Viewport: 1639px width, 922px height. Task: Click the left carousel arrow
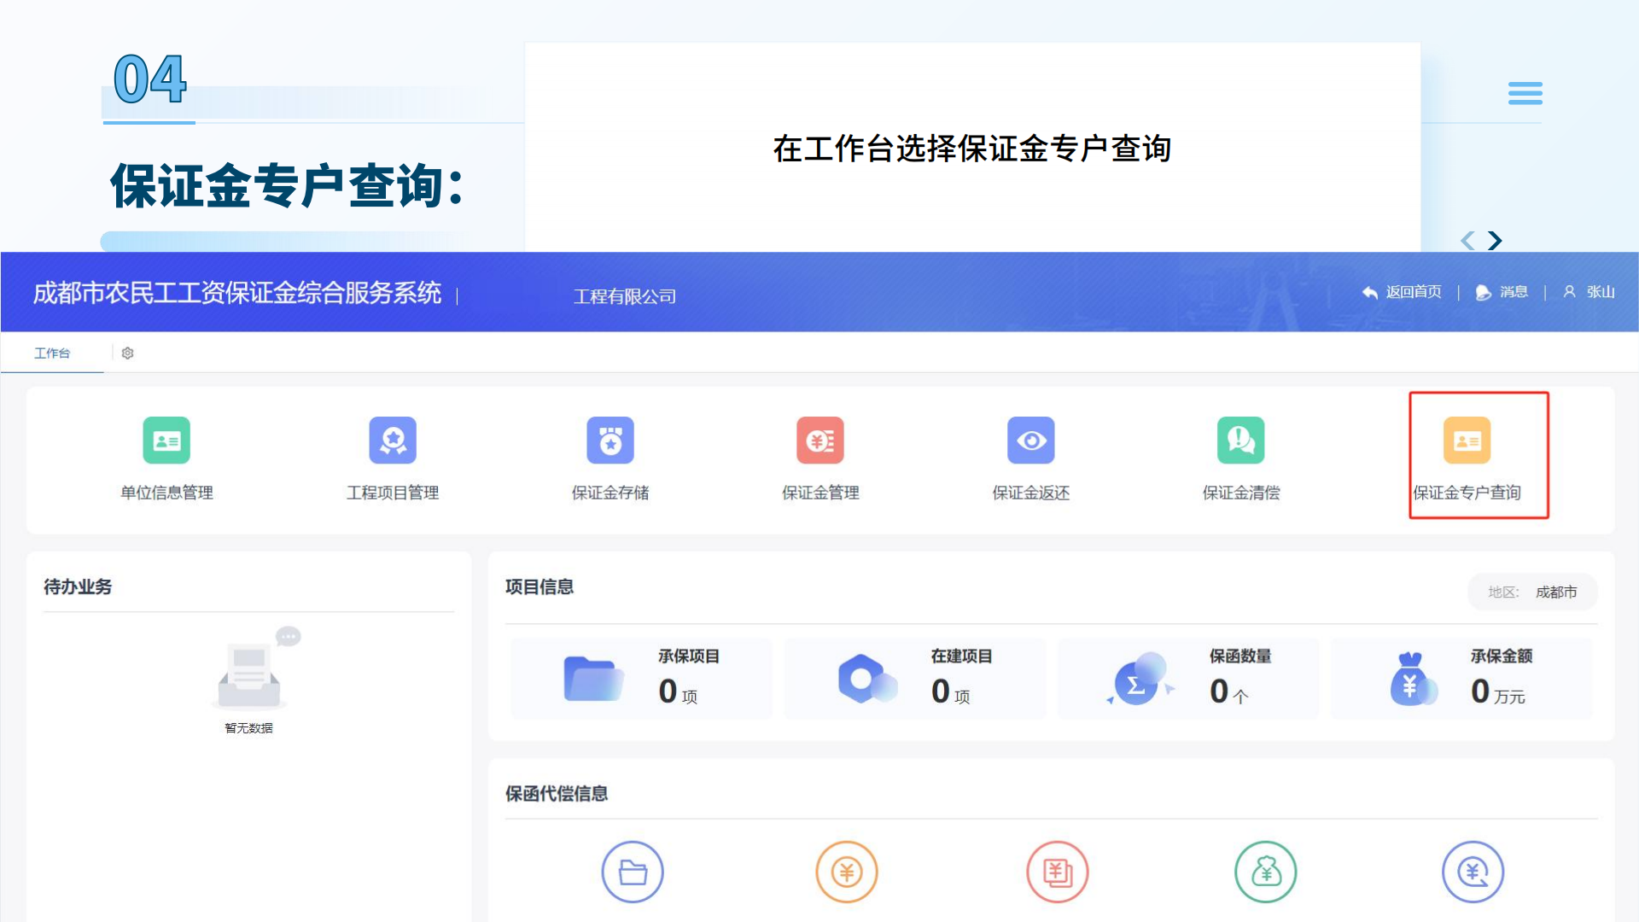(x=1467, y=241)
